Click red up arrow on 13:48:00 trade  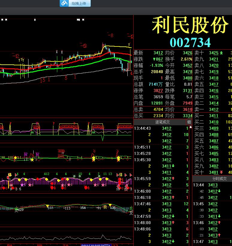click(173, 222)
